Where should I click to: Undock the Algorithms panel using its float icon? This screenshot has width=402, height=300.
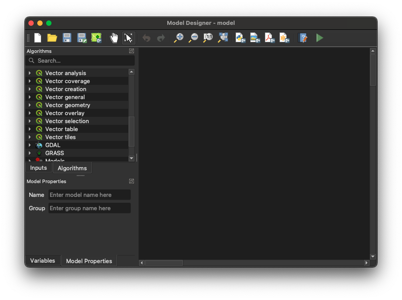(131, 51)
